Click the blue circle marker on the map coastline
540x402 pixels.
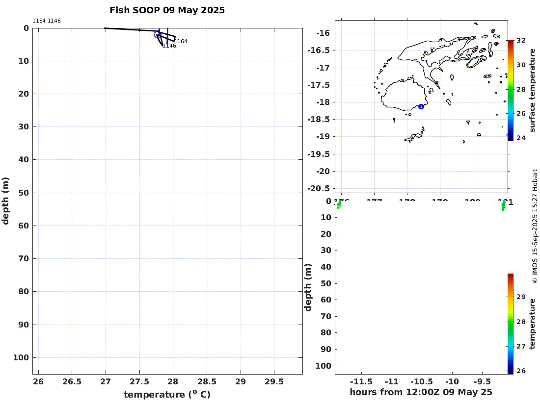pyautogui.click(x=421, y=106)
